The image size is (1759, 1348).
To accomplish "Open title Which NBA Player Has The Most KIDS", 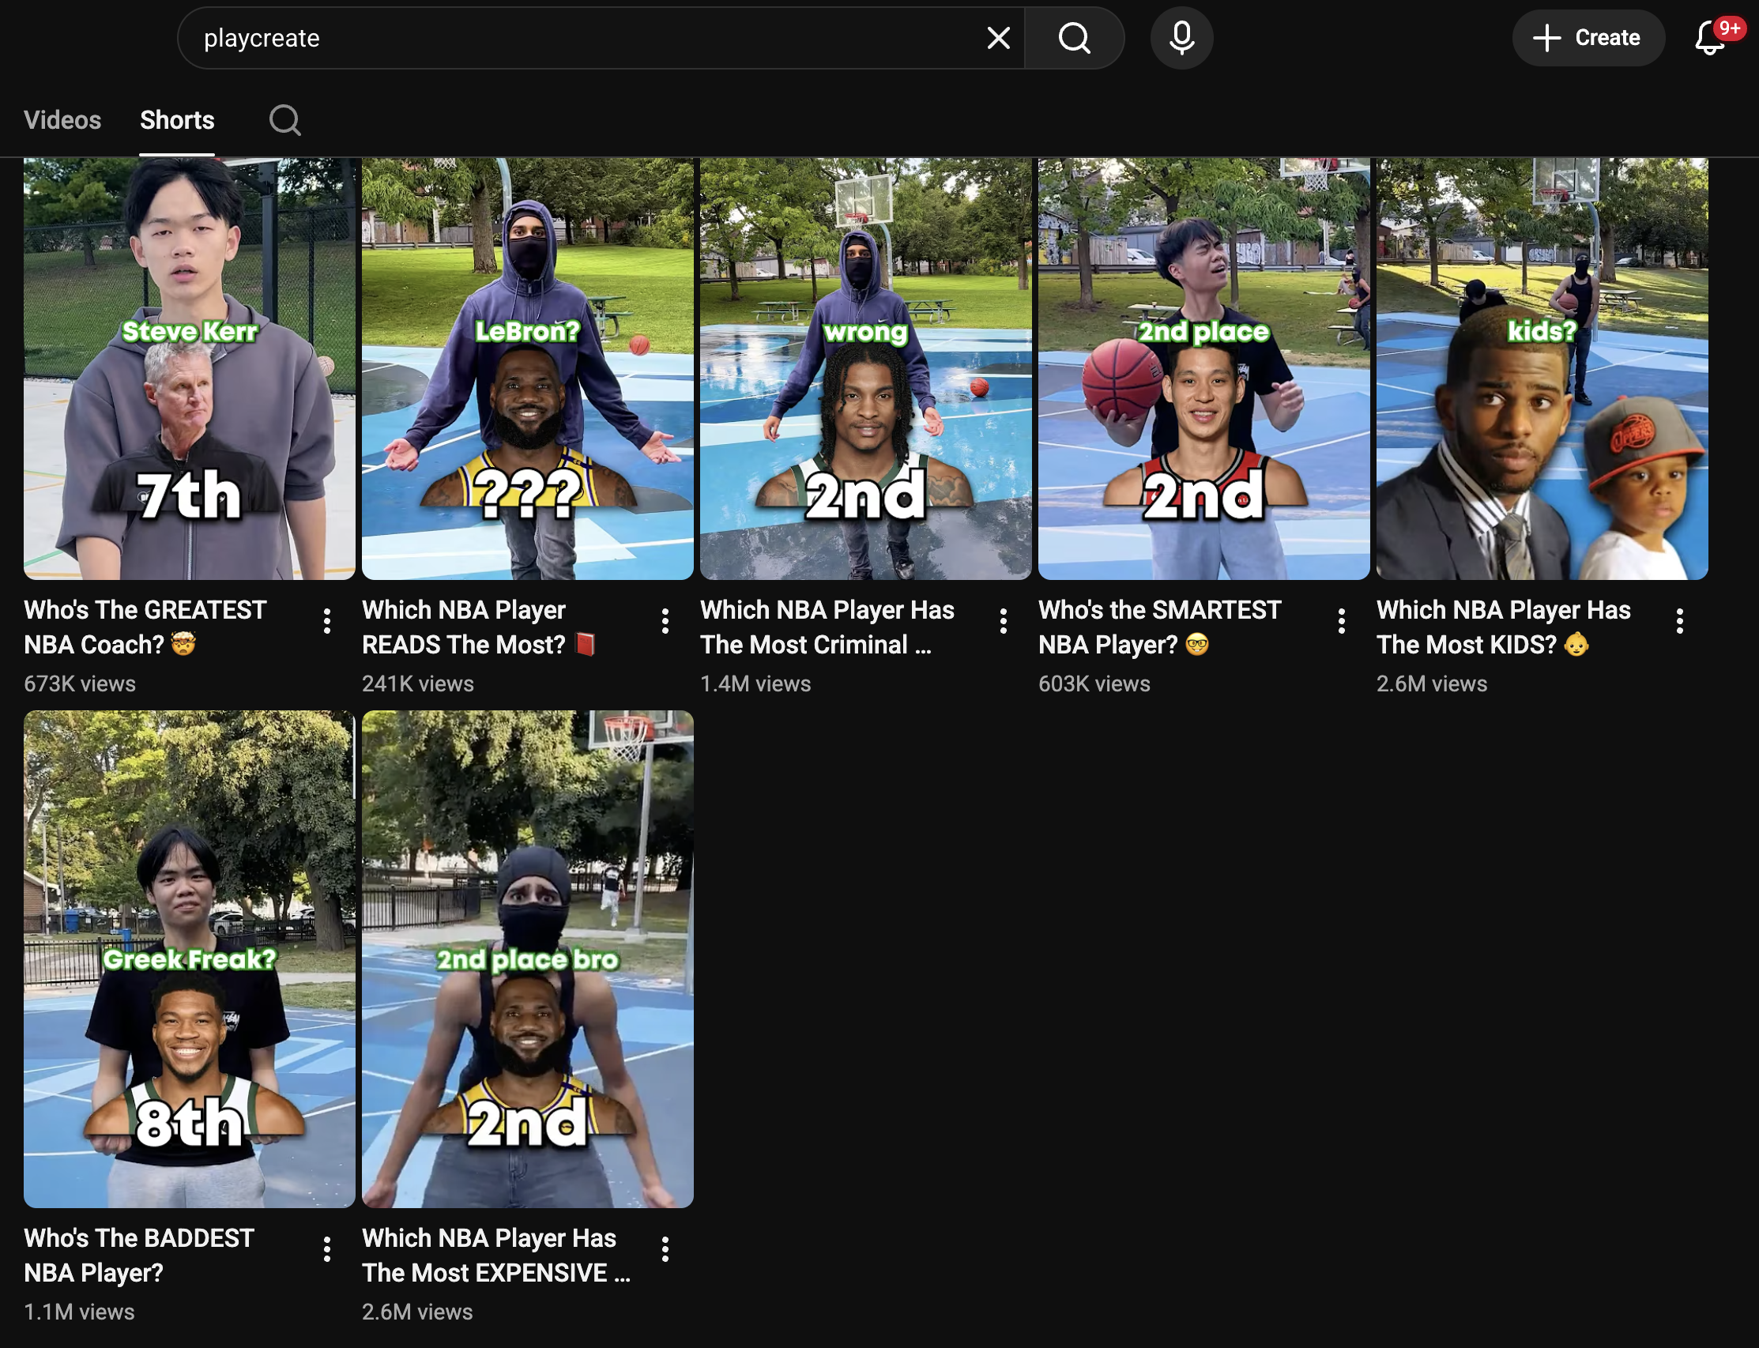I will click(1502, 627).
